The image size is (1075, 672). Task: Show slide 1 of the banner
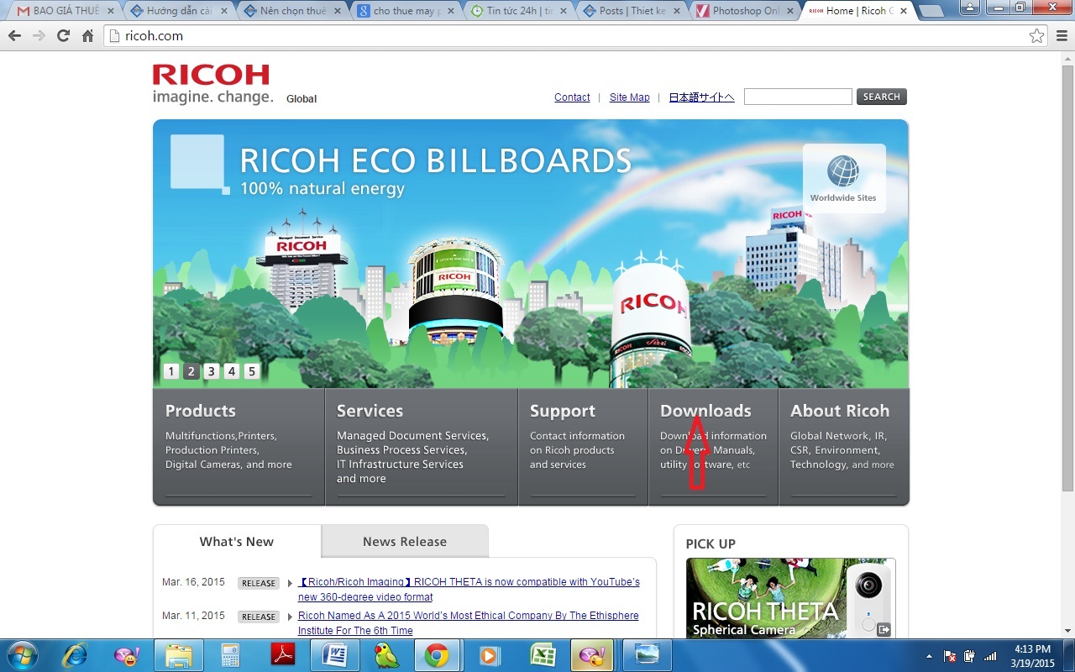tap(171, 371)
